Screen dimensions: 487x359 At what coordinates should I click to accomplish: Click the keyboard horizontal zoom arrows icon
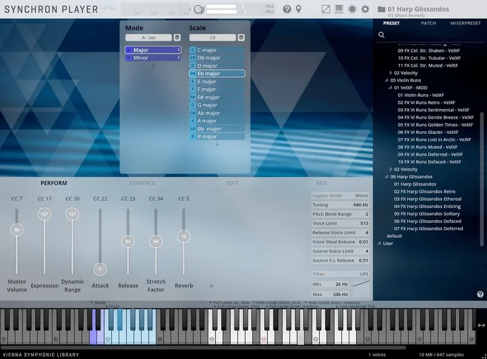point(481,326)
